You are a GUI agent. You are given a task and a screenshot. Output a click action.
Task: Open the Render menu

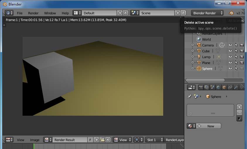tap(33, 13)
